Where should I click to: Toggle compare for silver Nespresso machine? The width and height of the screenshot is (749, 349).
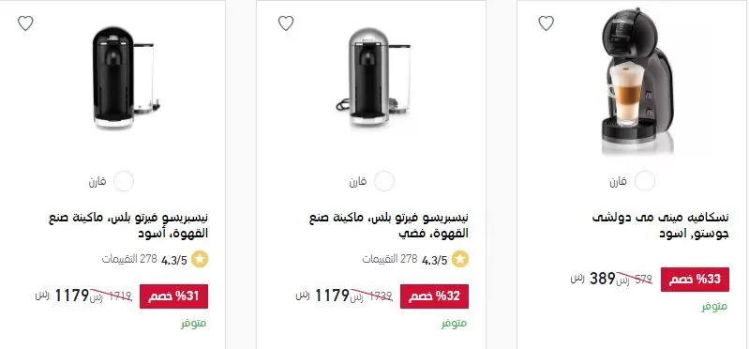[x=384, y=181]
